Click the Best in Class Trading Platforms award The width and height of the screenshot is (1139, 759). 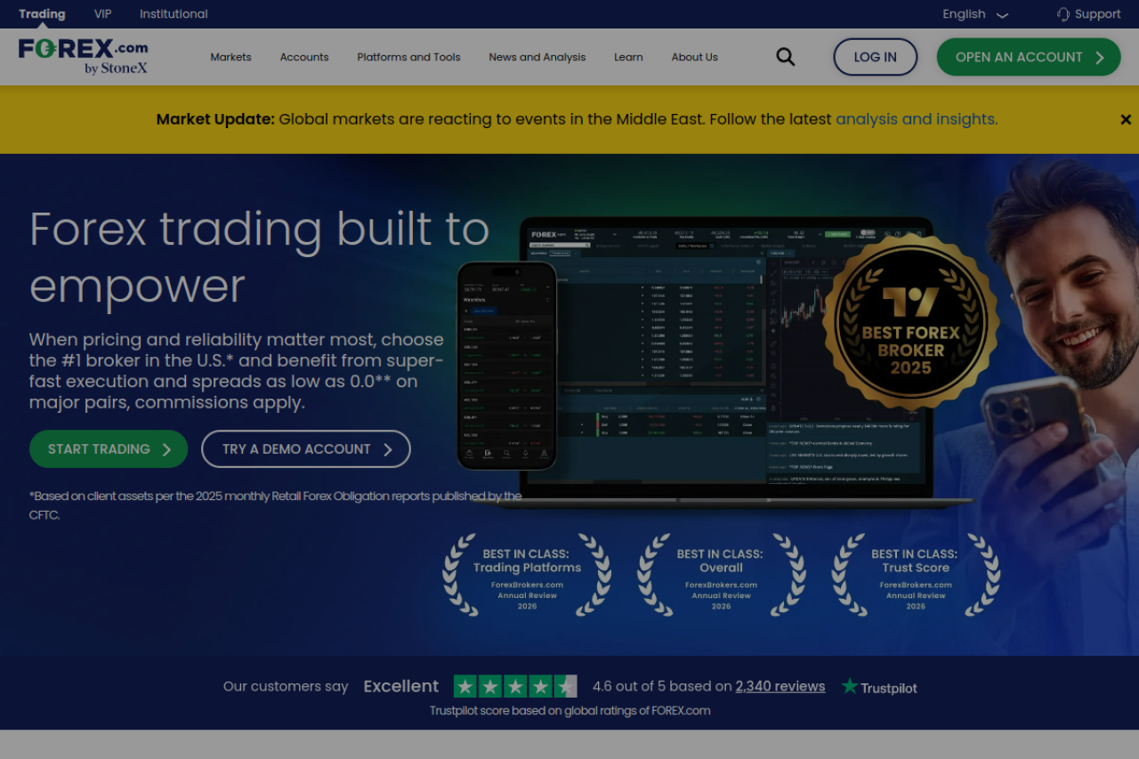click(527, 575)
